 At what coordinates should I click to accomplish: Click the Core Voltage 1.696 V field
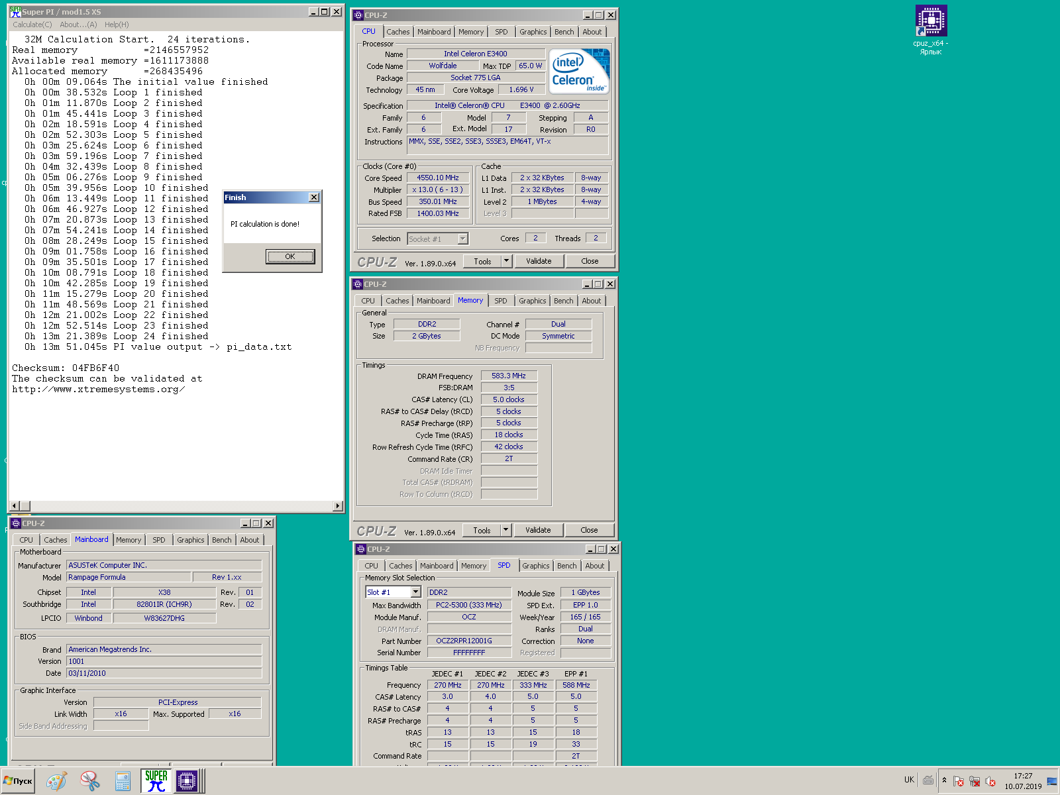[x=521, y=89]
